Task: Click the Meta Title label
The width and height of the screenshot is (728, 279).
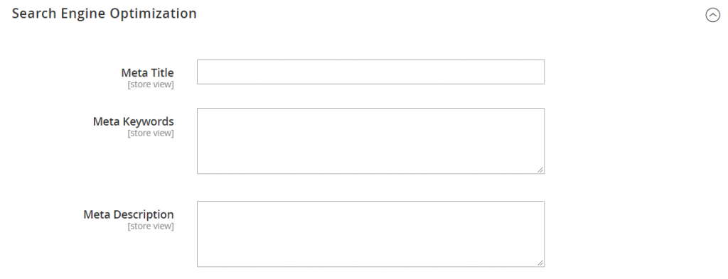Action: 148,72
